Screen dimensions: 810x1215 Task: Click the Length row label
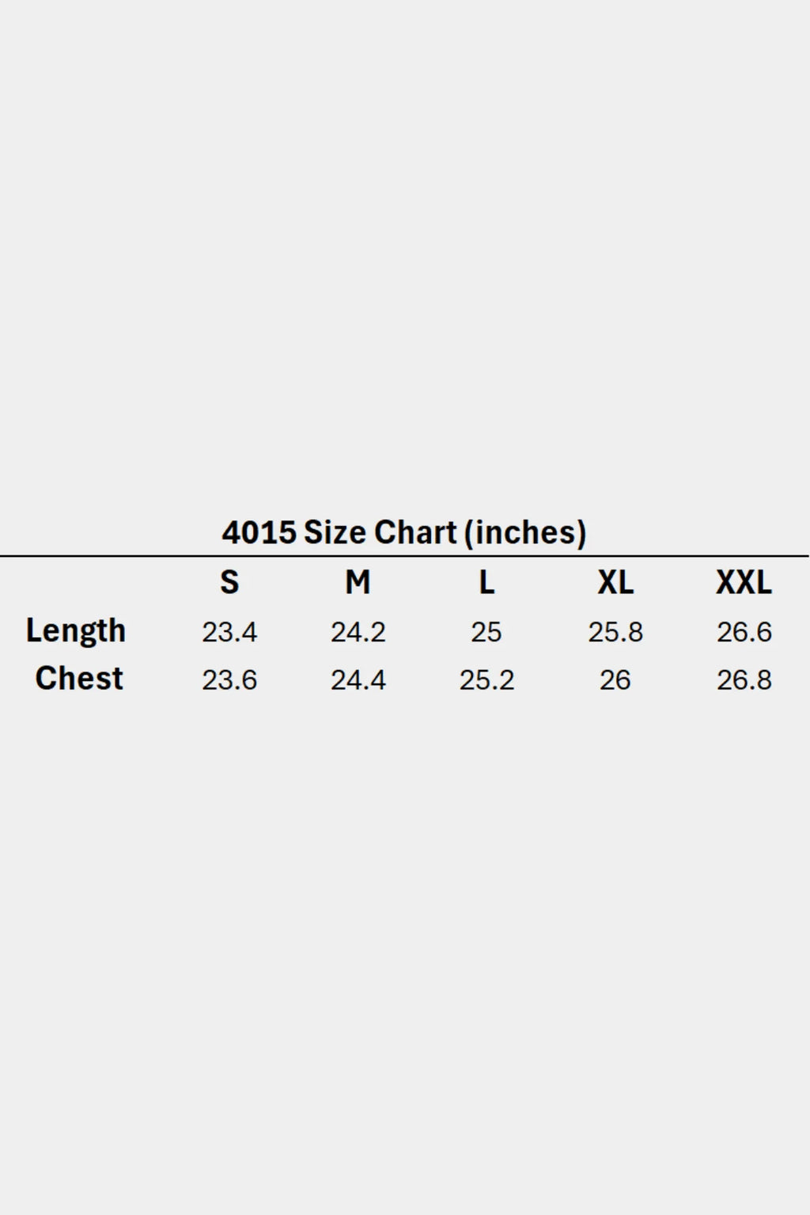point(76,631)
